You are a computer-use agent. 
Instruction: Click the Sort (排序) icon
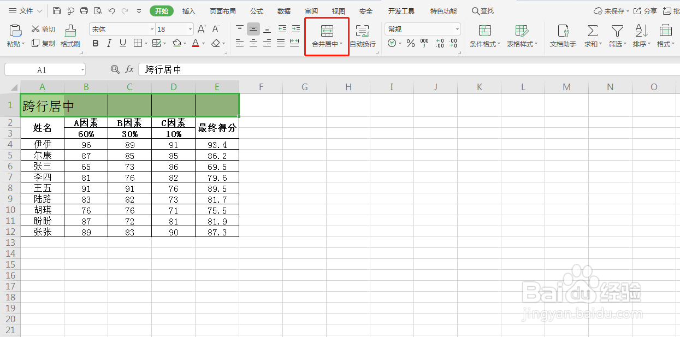[641, 31]
